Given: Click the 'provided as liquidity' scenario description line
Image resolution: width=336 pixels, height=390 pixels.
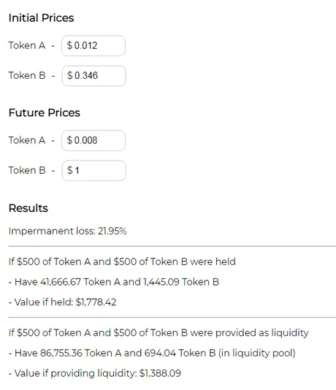Looking at the screenshot, I should click(x=159, y=333).
